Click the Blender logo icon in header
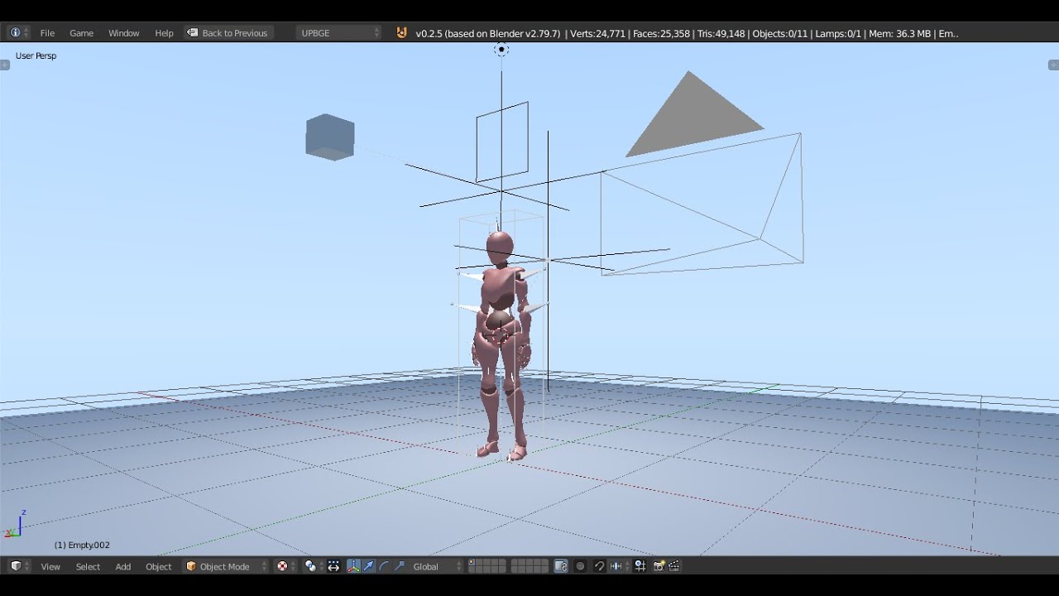1059x596 pixels. coord(402,33)
